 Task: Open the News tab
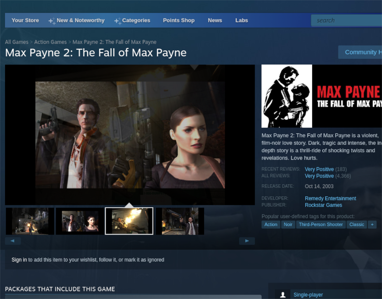[x=215, y=20]
